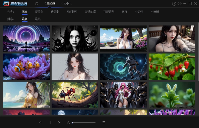The image size is (199, 128).
Task: Select the 综合 category
Action: [25, 12]
